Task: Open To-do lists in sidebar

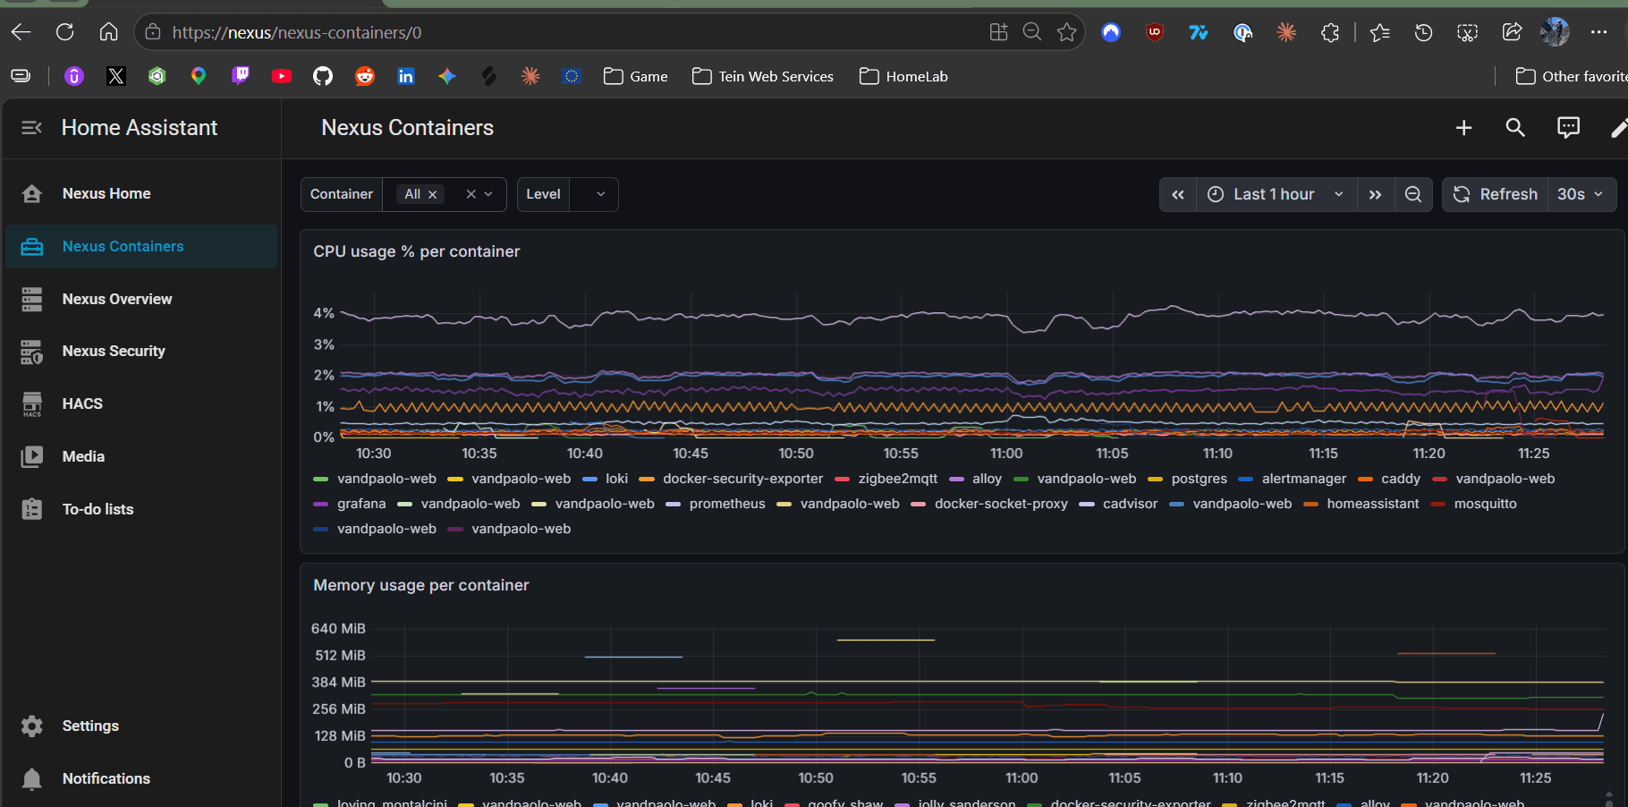Action: (x=141, y=509)
